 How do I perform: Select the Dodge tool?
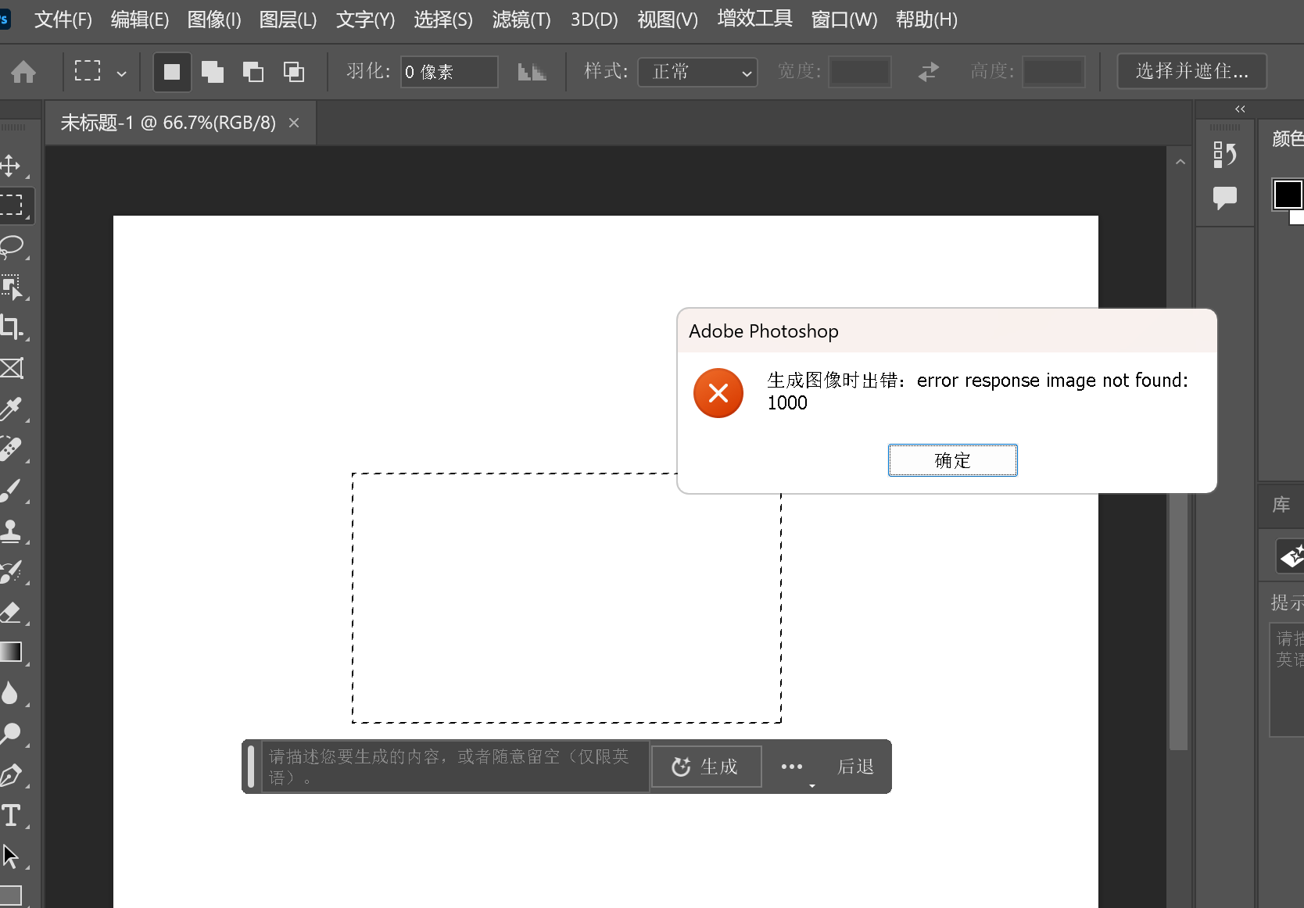click(x=11, y=734)
